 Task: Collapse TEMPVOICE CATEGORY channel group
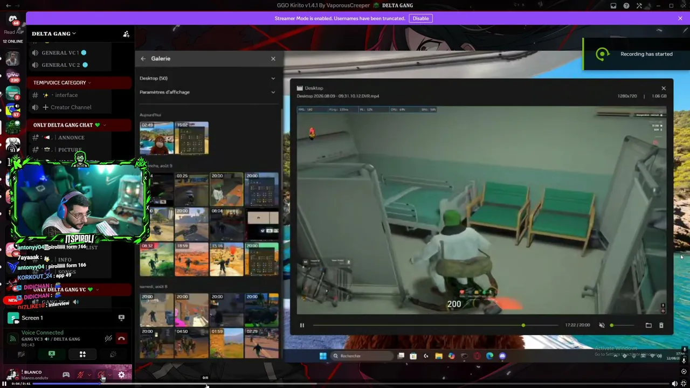coord(62,83)
